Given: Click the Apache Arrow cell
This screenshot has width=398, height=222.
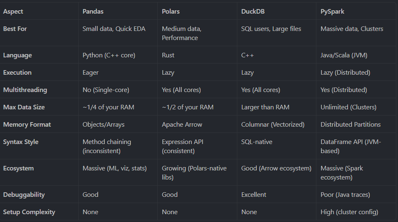Looking at the screenshot, I should tap(182, 125).
